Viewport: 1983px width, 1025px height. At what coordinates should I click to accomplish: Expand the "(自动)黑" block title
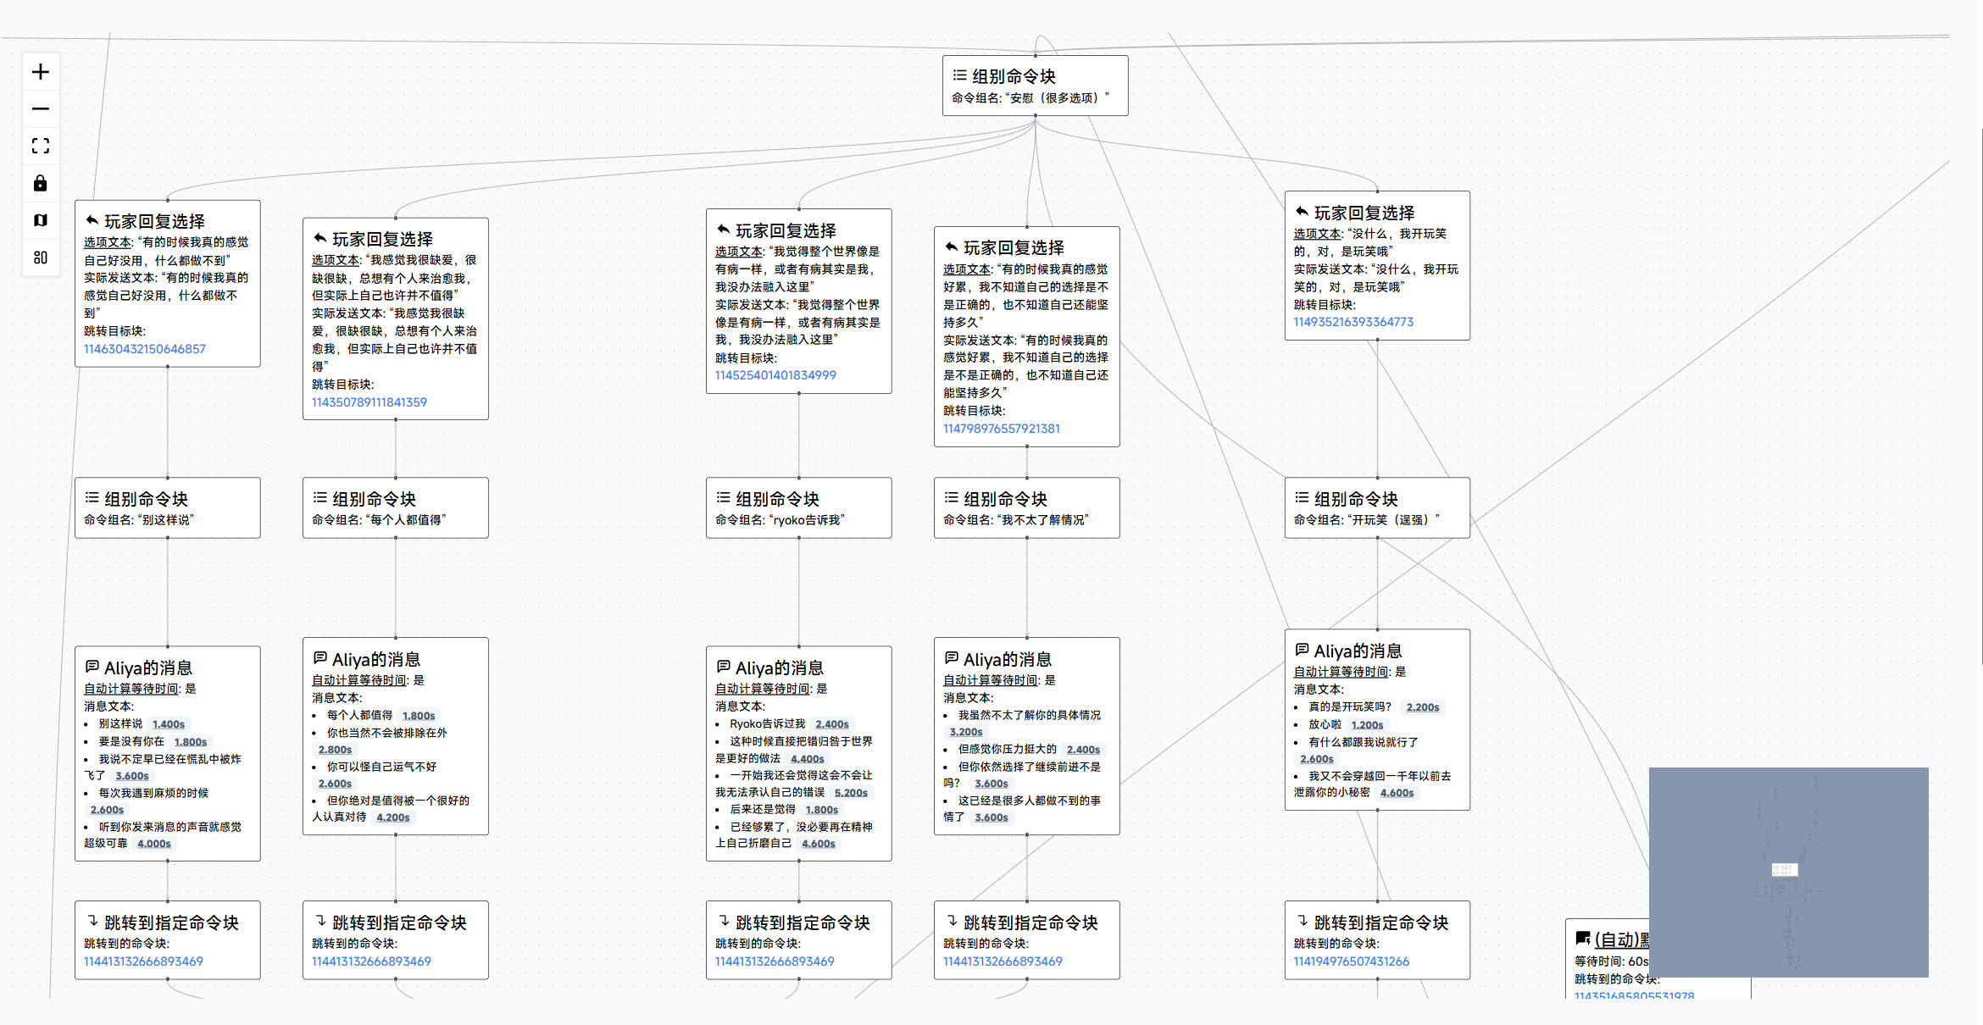[1623, 939]
